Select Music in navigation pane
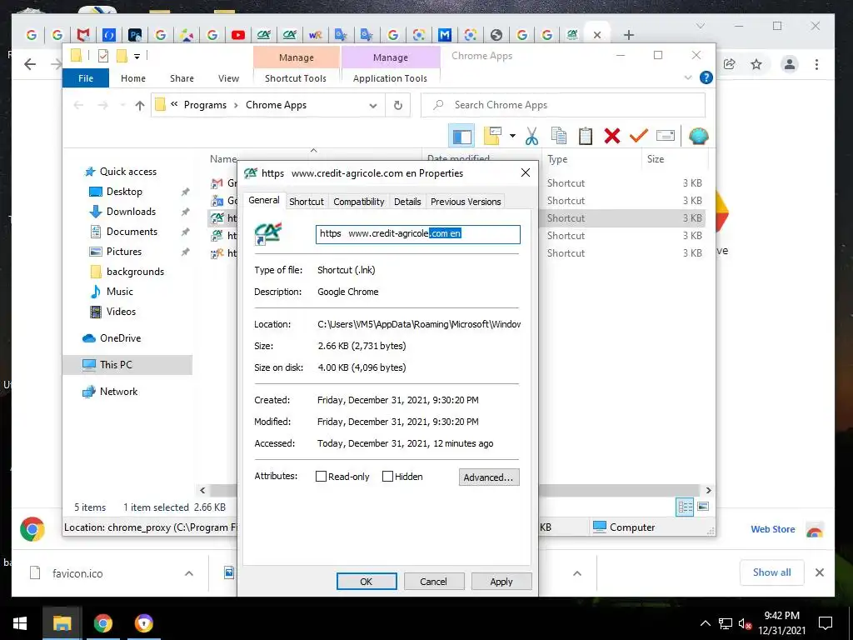 [119, 292]
